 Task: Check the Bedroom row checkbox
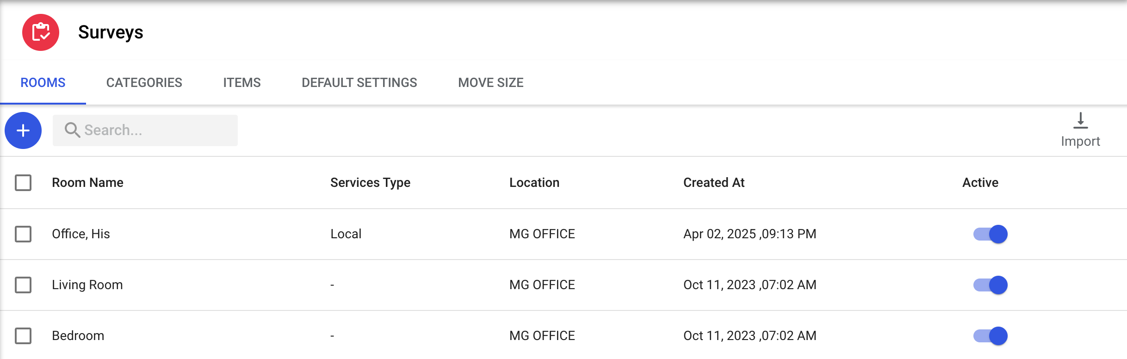23,336
